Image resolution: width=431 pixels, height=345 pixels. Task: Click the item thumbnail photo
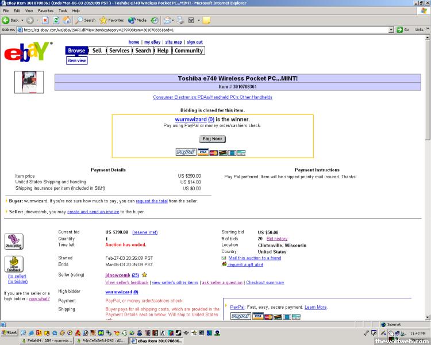click(x=29, y=82)
